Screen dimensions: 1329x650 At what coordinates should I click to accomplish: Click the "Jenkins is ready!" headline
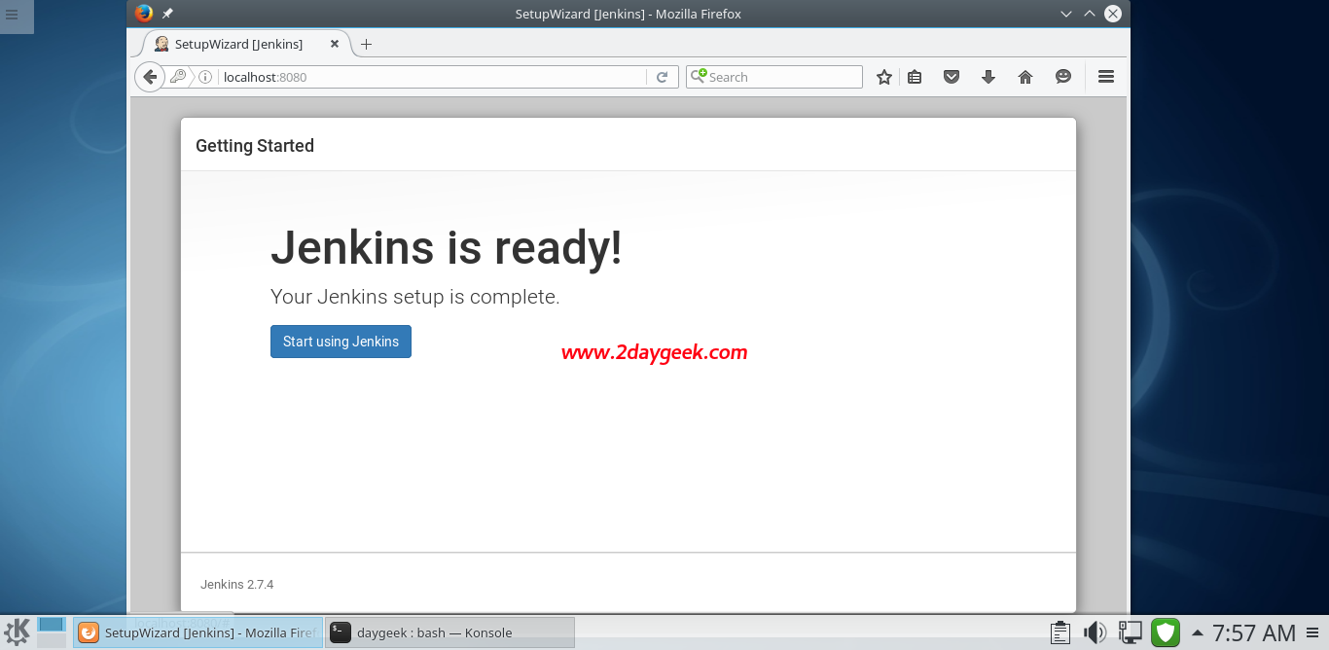point(447,247)
